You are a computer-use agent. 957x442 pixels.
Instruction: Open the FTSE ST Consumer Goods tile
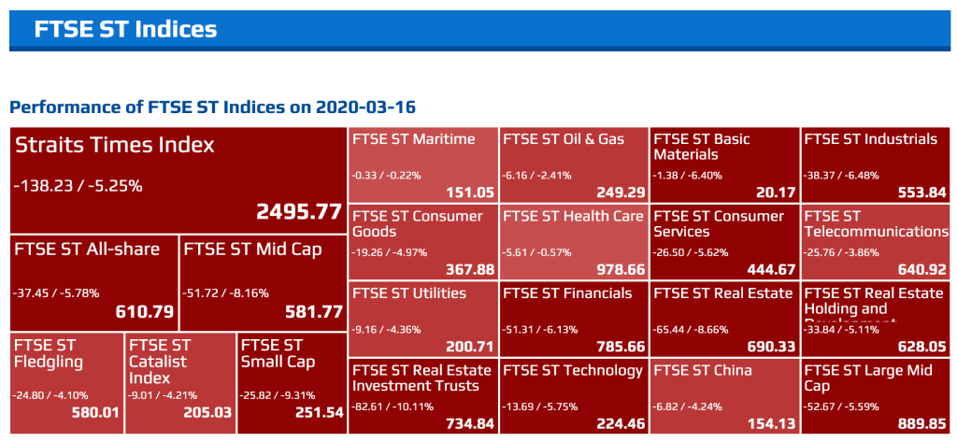pyautogui.click(x=422, y=242)
